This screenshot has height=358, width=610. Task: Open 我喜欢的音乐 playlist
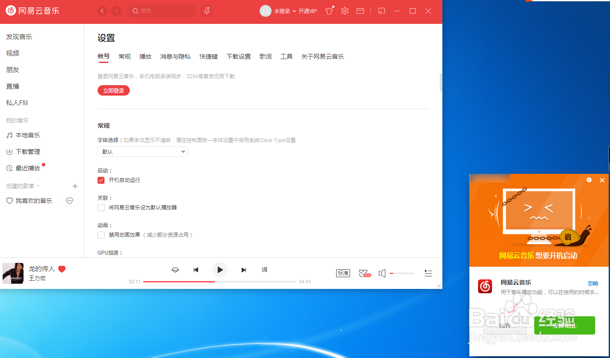(x=29, y=201)
